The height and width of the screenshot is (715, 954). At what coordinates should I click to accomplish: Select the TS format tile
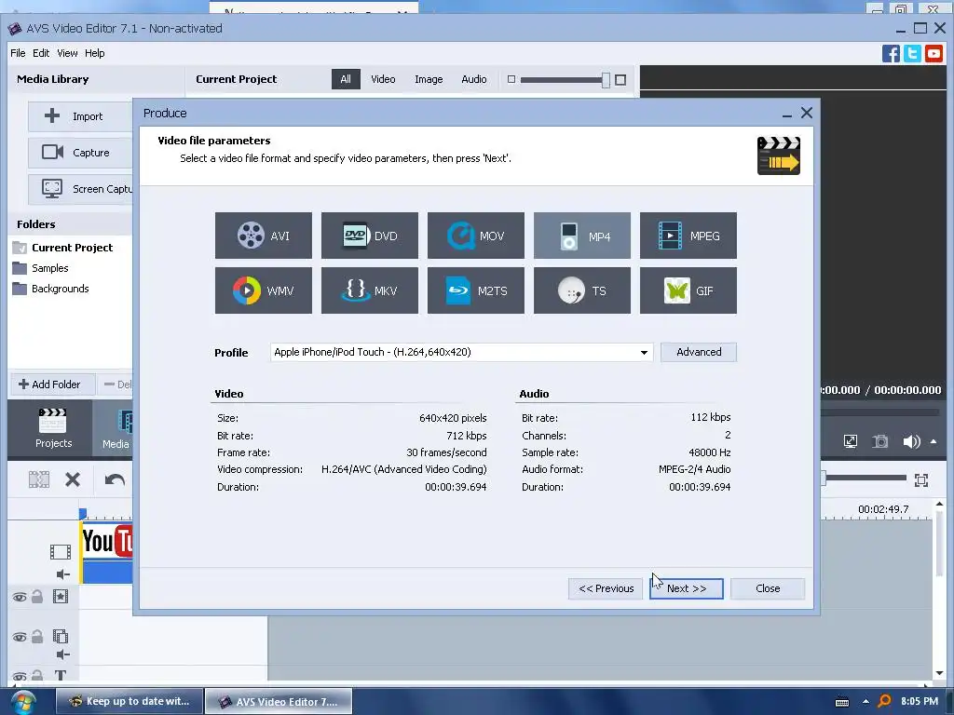coord(581,290)
